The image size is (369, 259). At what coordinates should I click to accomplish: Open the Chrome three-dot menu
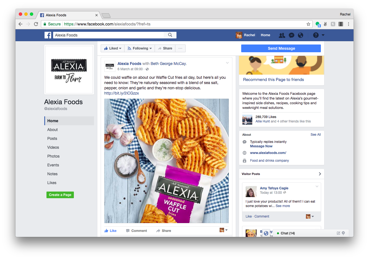click(349, 24)
